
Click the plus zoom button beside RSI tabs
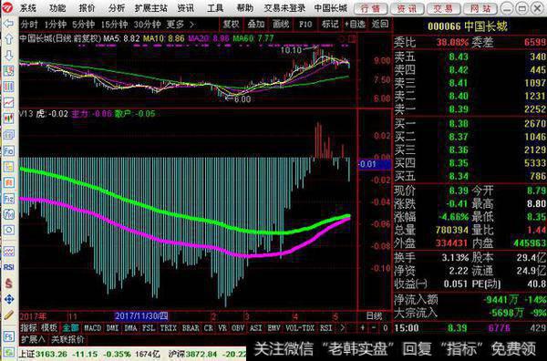coord(363,328)
